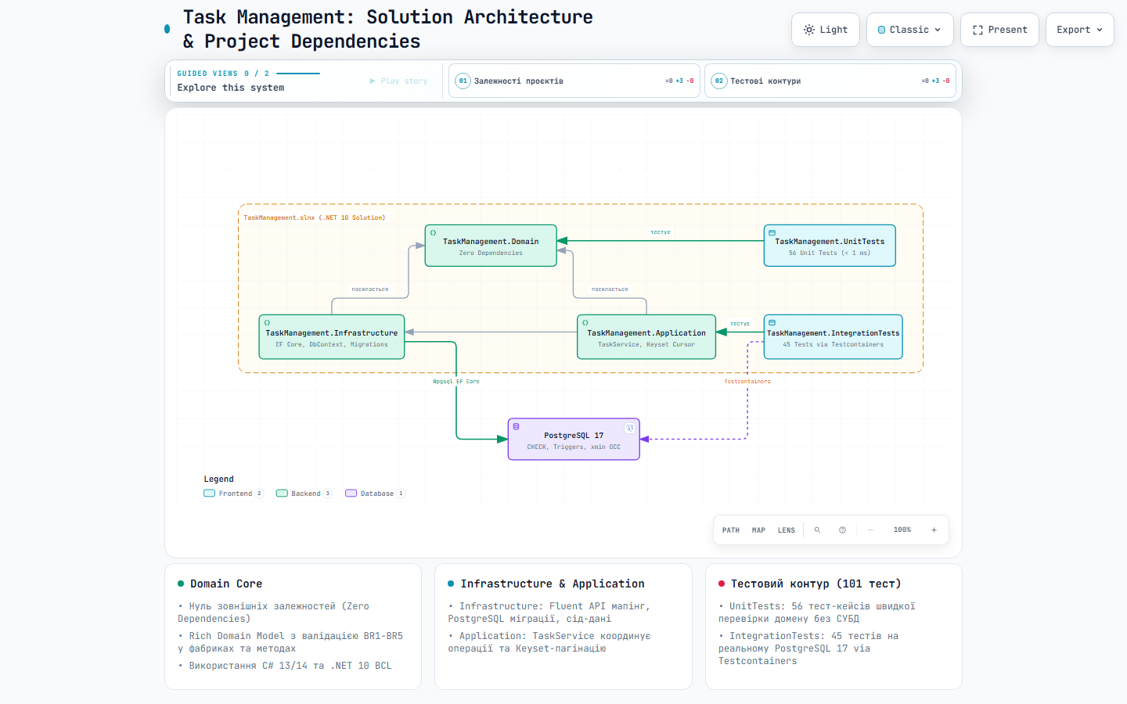The width and height of the screenshot is (1127, 704).
Task: Zoom out with the minus button
Action: [870, 530]
